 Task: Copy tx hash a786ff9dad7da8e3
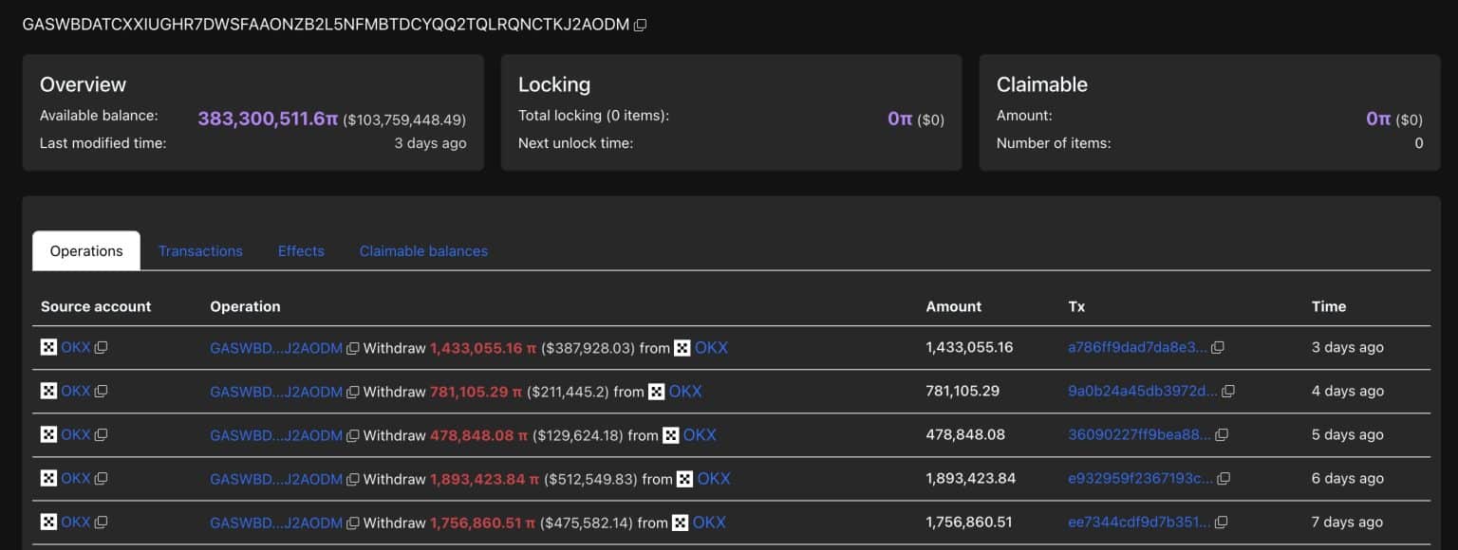coord(1218,347)
